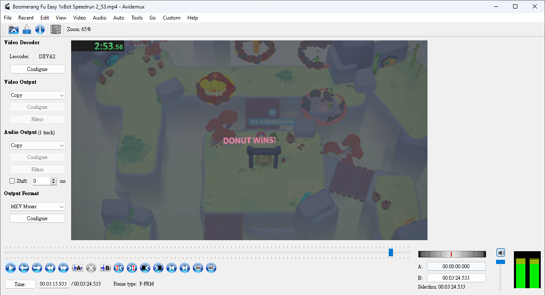Open the Edit menu

45,18
